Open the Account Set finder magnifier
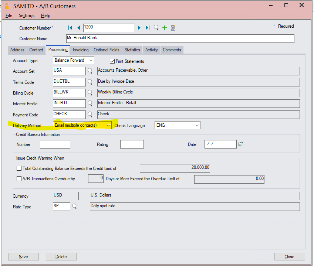The width and height of the screenshot is (314, 266). click(x=90, y=71)
